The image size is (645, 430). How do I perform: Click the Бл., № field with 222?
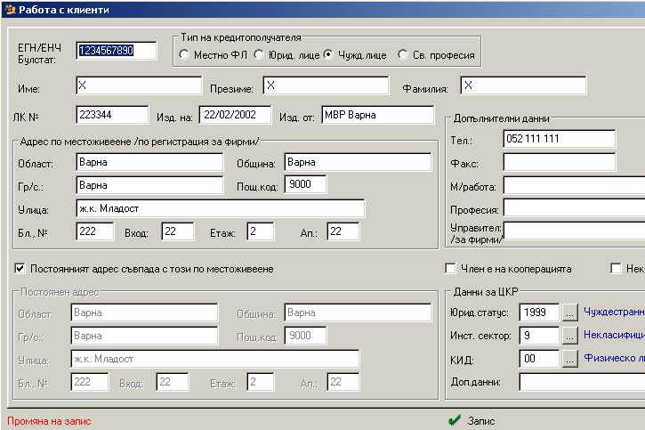pos(95,231)
